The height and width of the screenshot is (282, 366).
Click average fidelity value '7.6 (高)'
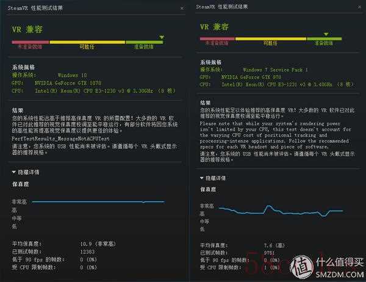coord(274,245)
